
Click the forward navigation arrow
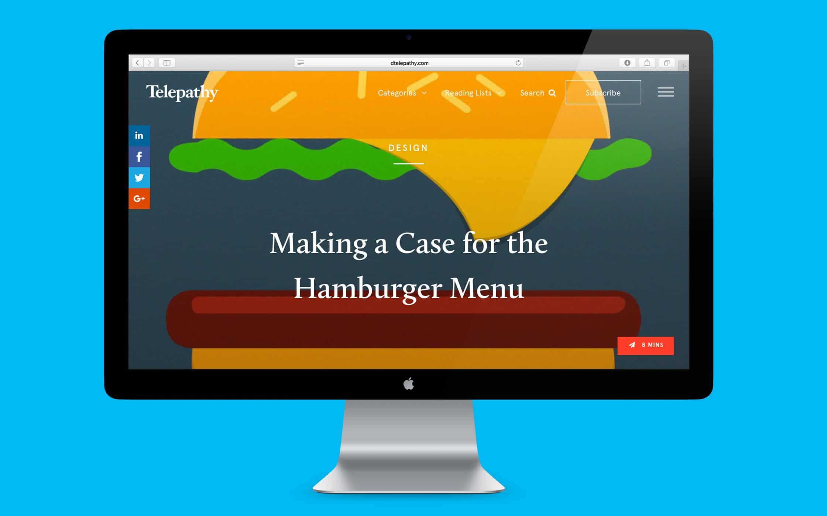point(151,62)
